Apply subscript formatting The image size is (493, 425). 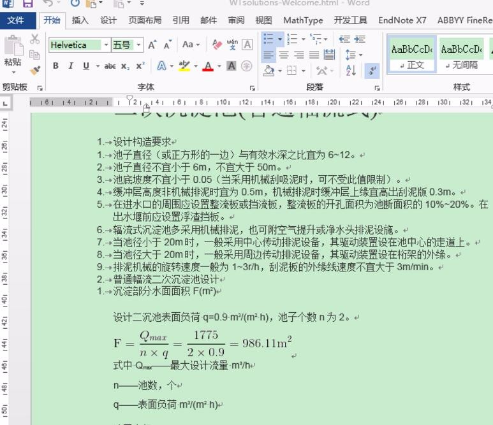pos(125,66)
